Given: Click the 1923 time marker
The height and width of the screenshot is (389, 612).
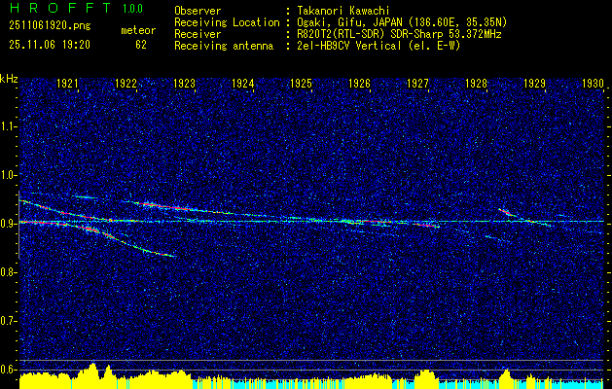Looking at the screenshot, I should (184, 83).
